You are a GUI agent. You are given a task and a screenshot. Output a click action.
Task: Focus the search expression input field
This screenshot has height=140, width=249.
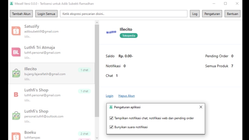124,14
